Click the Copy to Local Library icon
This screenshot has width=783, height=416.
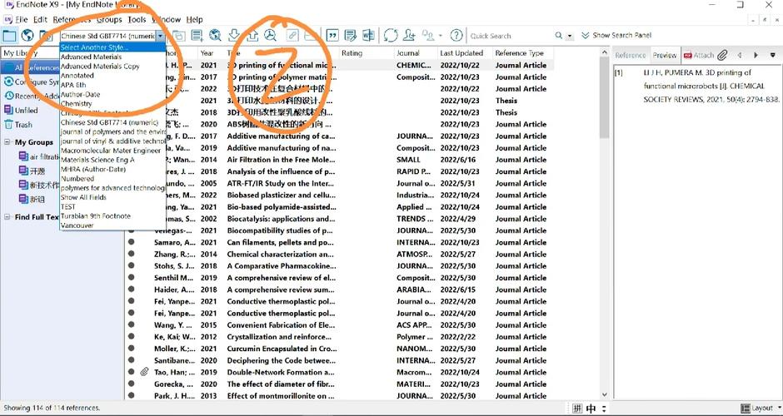tap(178, 36)
